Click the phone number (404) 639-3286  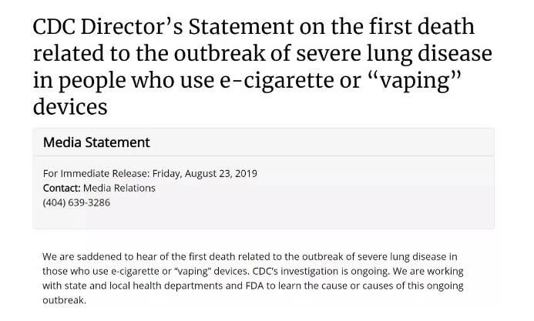tap(76, 202)
